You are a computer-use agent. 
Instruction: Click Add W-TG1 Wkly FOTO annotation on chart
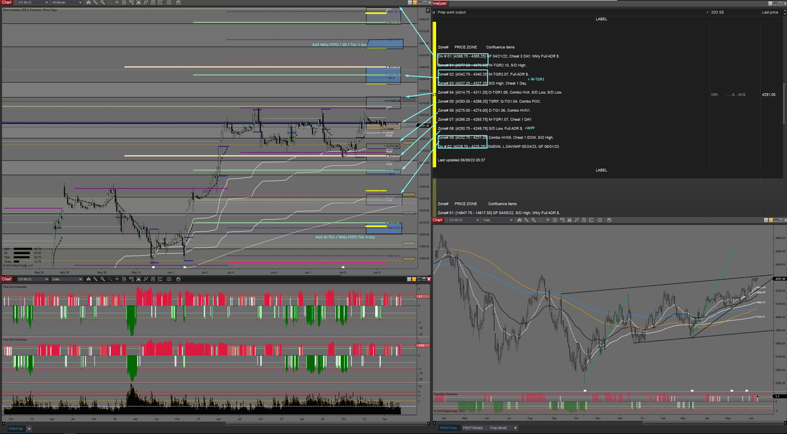click(x=344, y=237)
